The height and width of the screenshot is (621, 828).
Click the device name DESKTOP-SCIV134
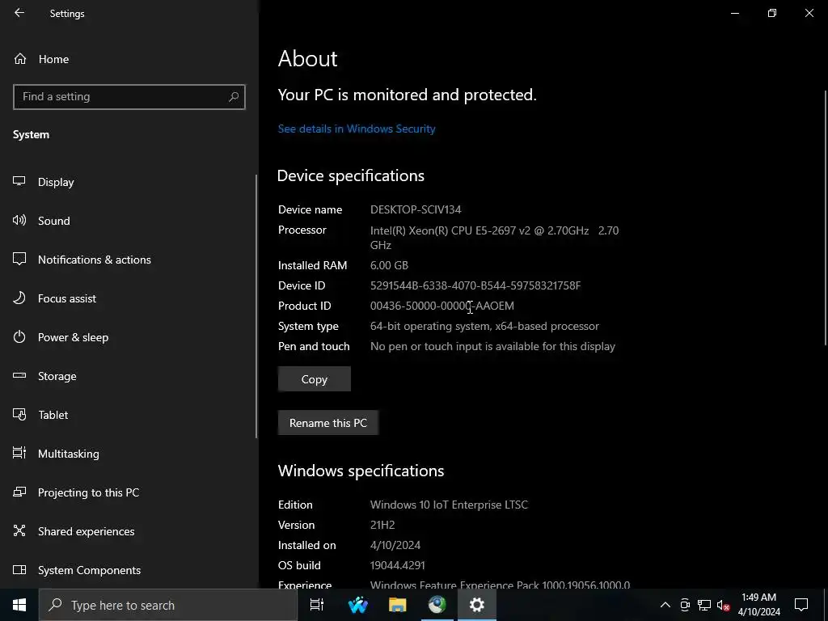coord(416,209)
